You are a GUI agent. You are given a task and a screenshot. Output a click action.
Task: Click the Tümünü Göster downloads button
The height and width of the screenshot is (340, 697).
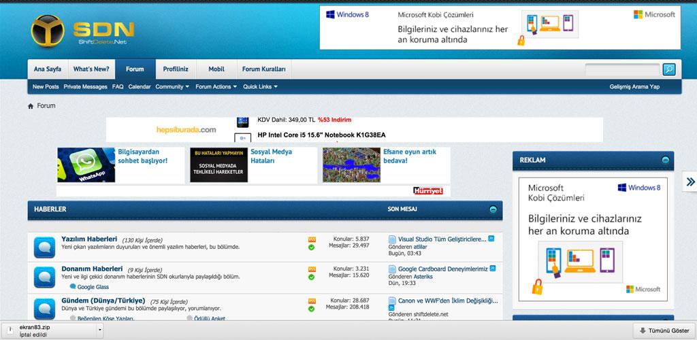(664, 330)
